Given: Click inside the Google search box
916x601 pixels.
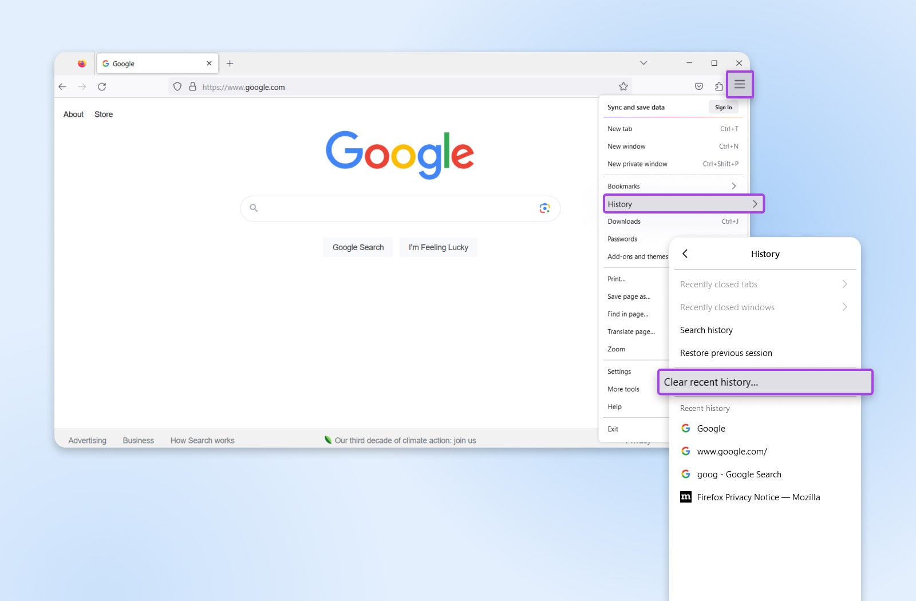Looking at the screenshot, I should click(395, 208).
